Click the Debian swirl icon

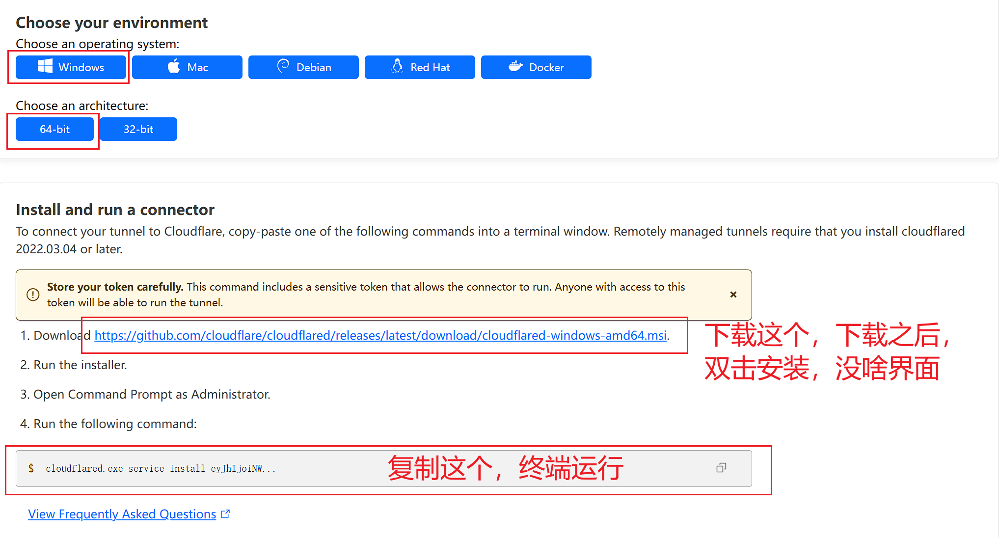point(283,66)
